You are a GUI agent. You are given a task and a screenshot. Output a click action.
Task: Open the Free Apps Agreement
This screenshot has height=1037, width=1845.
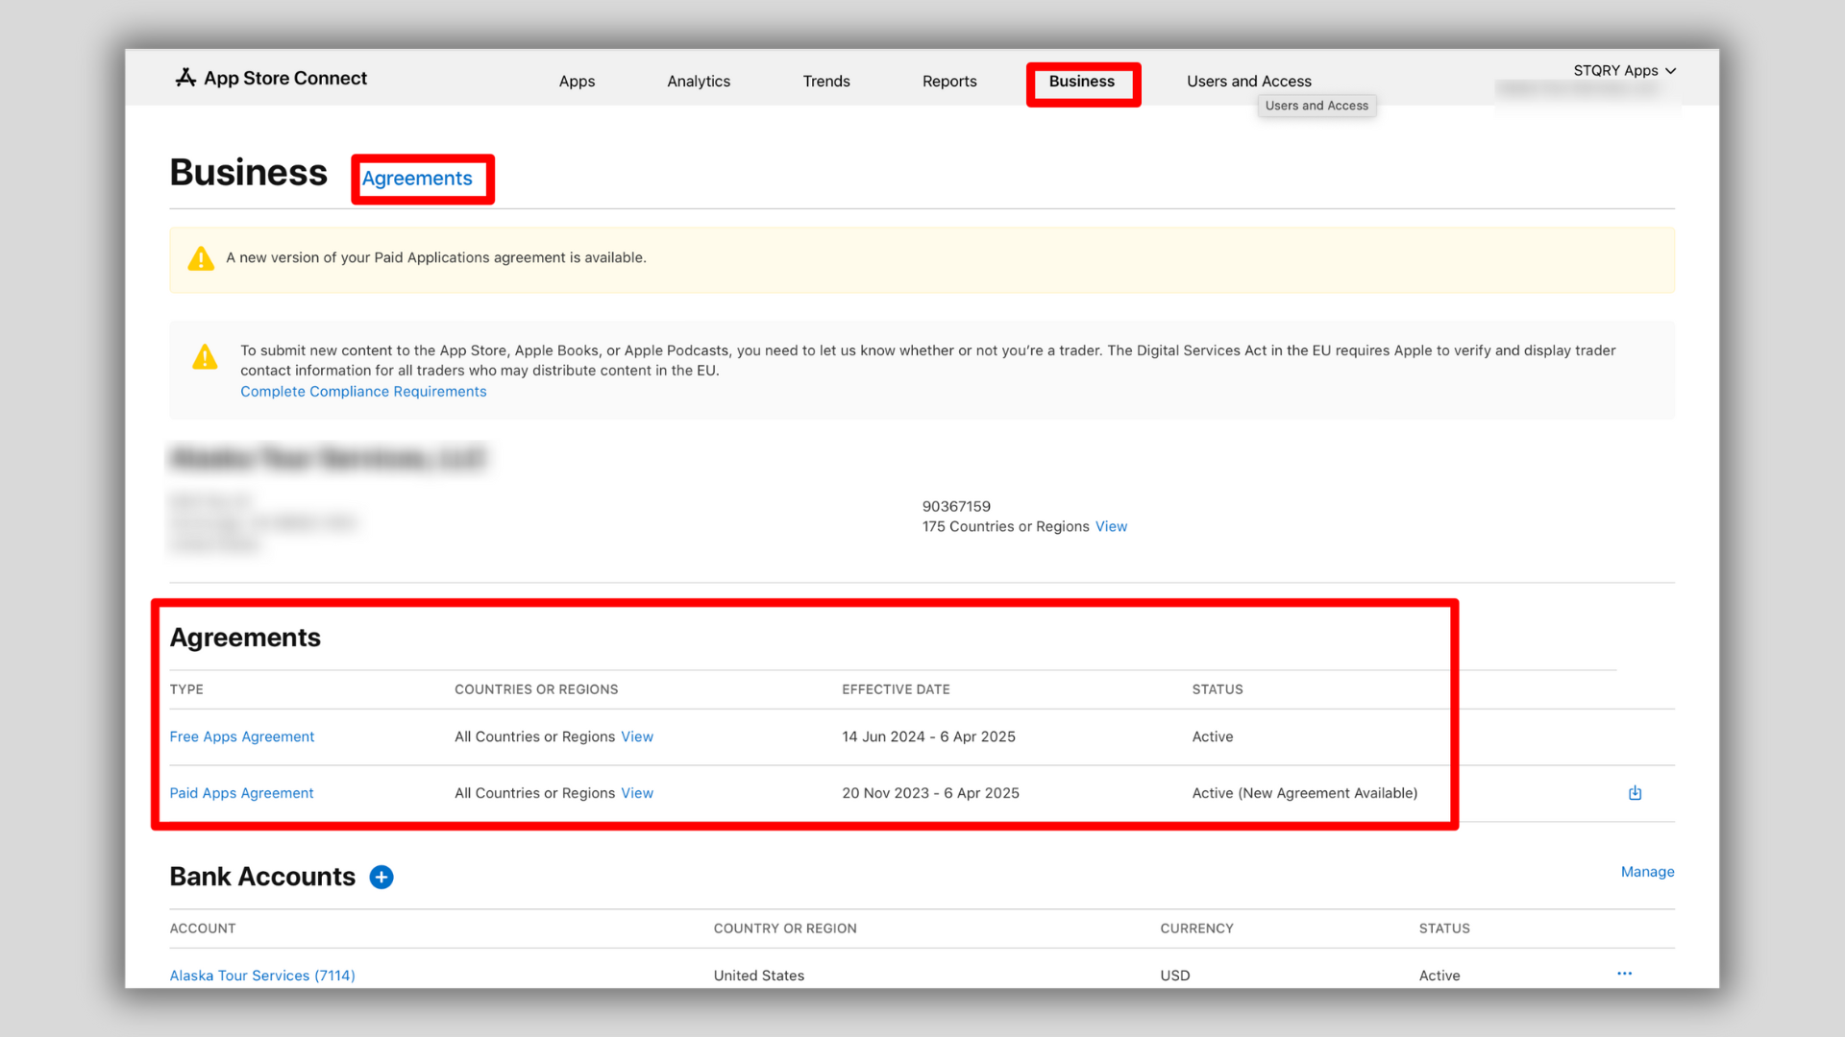pos(242,736)
